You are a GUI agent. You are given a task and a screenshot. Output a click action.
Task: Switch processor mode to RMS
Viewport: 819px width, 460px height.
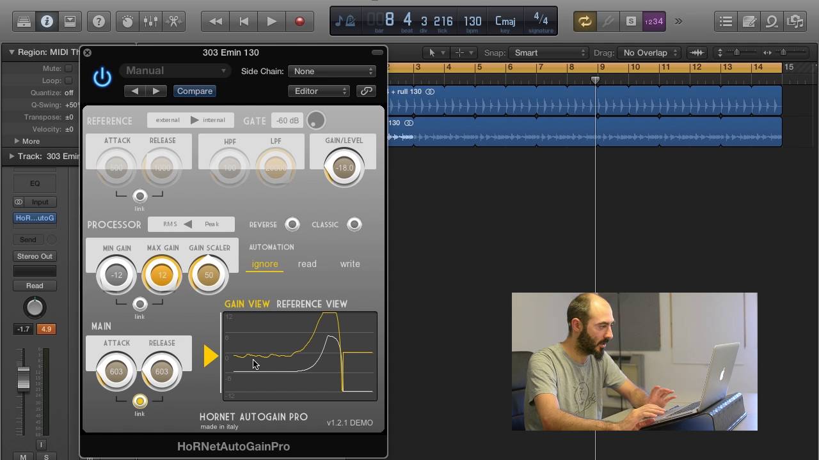point(170,224)
